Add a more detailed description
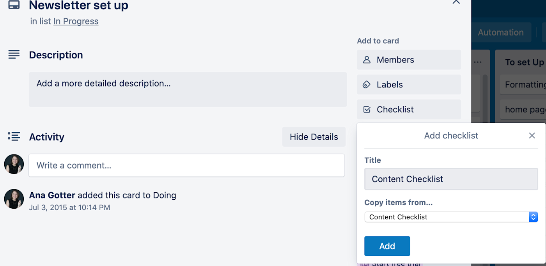 tap(188, 89)
